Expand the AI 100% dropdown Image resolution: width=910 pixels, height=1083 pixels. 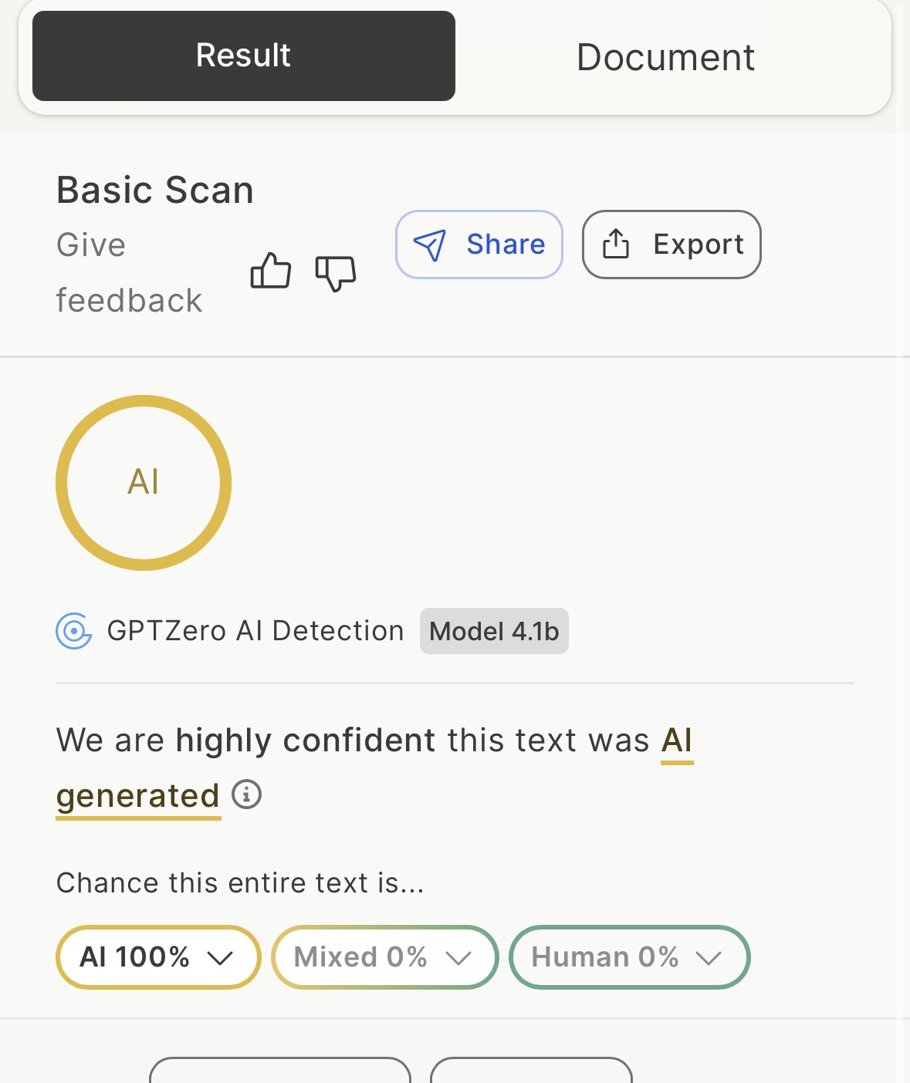[157, 957]
